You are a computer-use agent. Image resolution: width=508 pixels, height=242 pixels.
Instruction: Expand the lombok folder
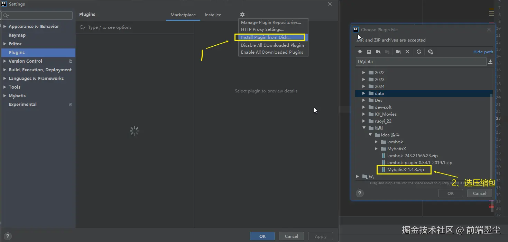click(376, 142)
